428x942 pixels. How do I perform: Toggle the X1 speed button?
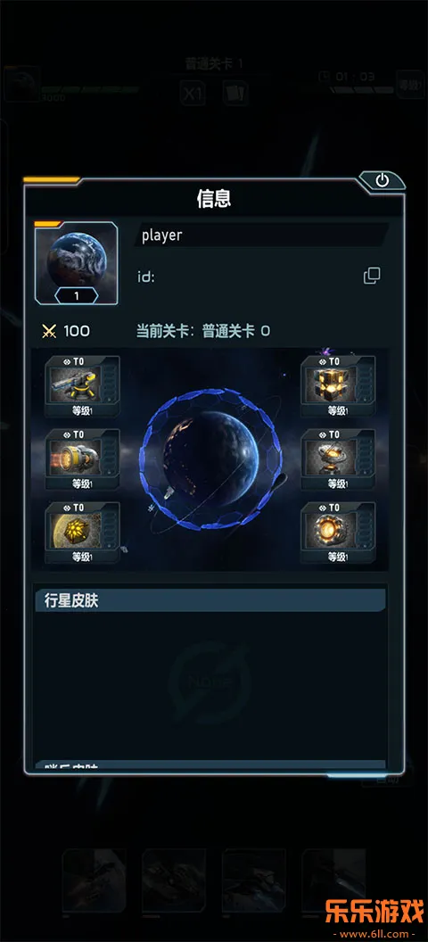[193, 94]
